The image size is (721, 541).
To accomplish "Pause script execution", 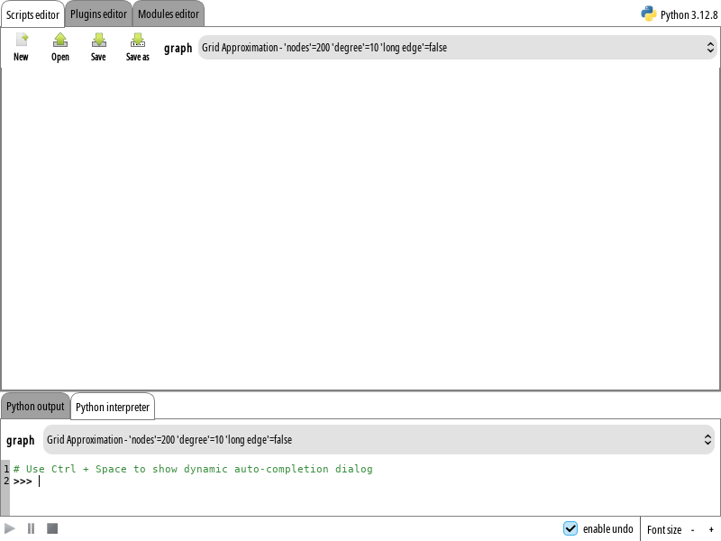I will point(31,528).
